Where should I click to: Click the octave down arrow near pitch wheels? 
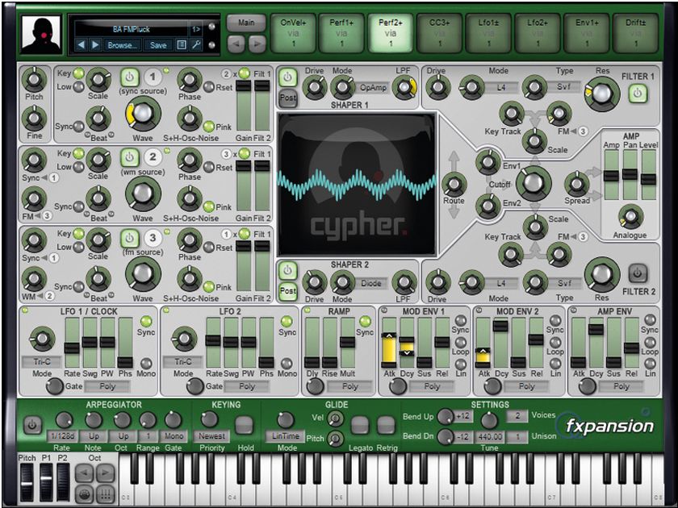pos(85,472)
